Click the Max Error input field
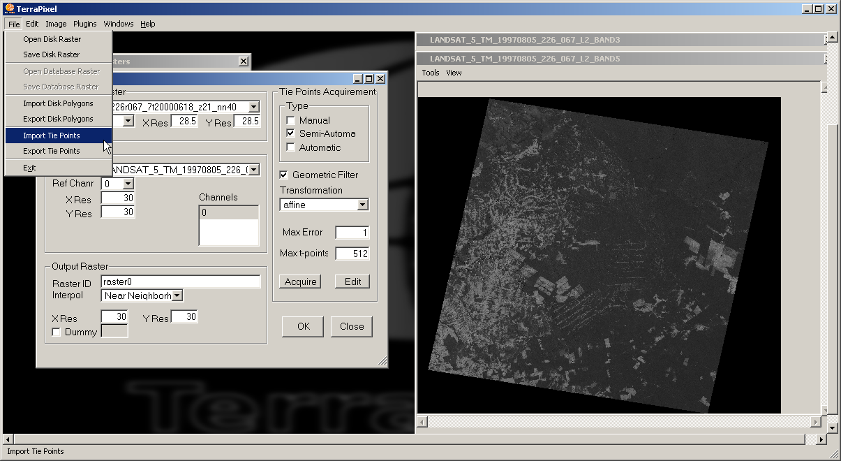 [x=352, y=233]
